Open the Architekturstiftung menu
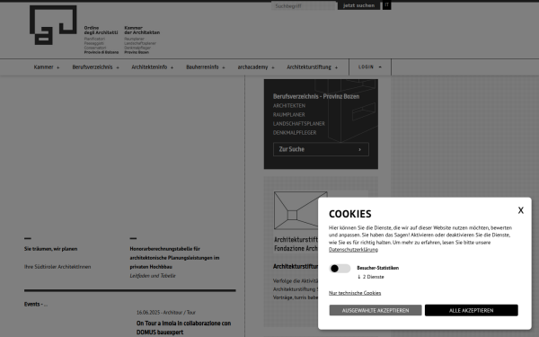The height and width of the screenshot is (337, 539). point(312,67)
